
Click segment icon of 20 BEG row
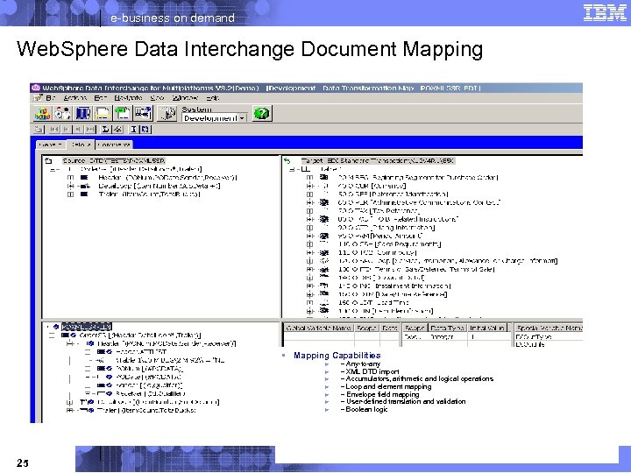click(324, 177)
